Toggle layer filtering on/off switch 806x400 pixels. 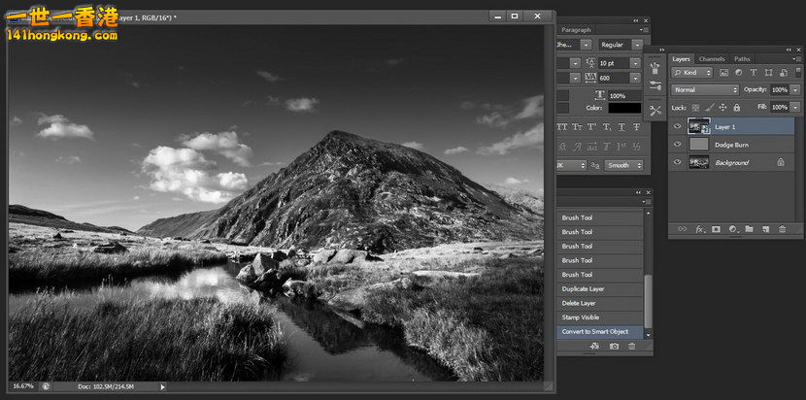pos(799,73)
